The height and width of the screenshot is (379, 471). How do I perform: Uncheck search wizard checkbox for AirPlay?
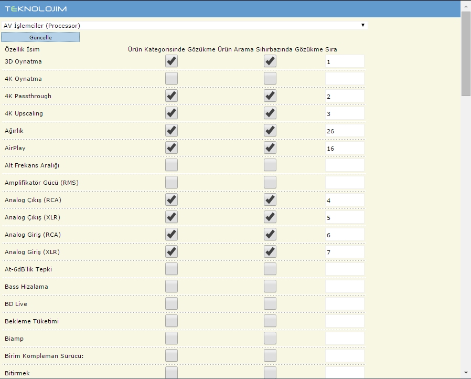(x=270, y=148)
